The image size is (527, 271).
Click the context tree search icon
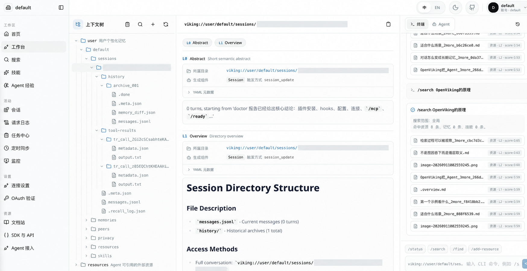(x=140, y=24)
